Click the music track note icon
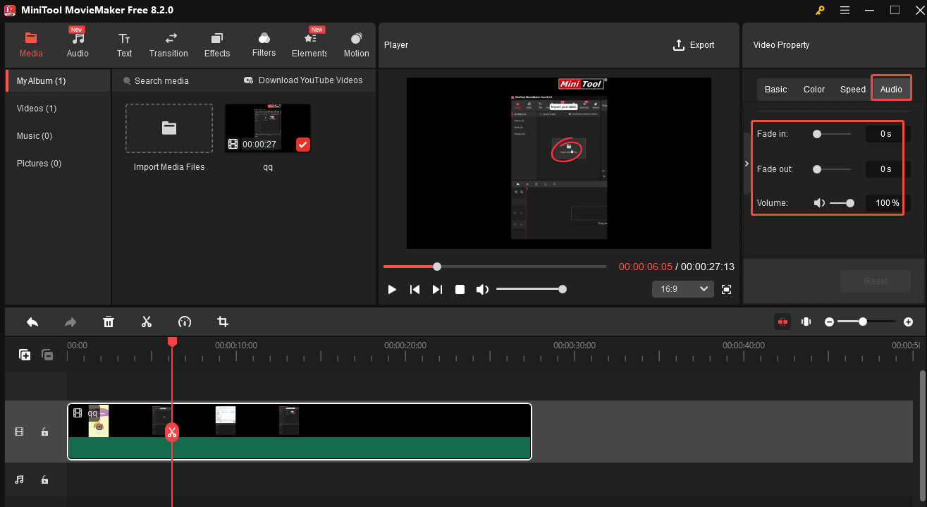This screenshot has height=507, width=927. (x=19, y=479)
